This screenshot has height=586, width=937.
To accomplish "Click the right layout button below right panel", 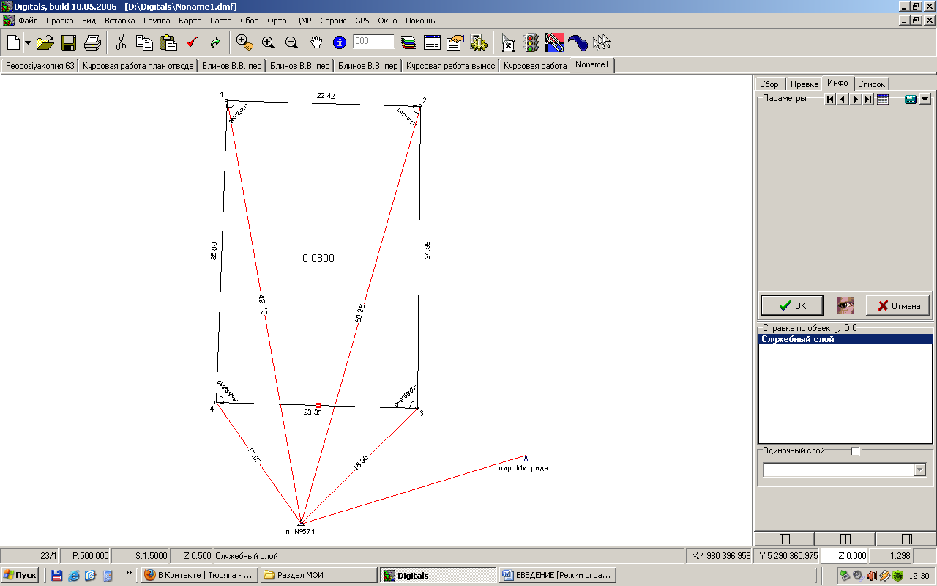I will (x=906, y=538).
